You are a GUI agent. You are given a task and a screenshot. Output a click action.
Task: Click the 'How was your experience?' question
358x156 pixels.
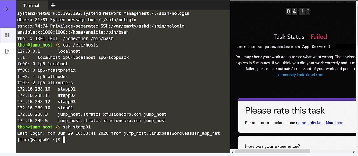click(272, 146)
